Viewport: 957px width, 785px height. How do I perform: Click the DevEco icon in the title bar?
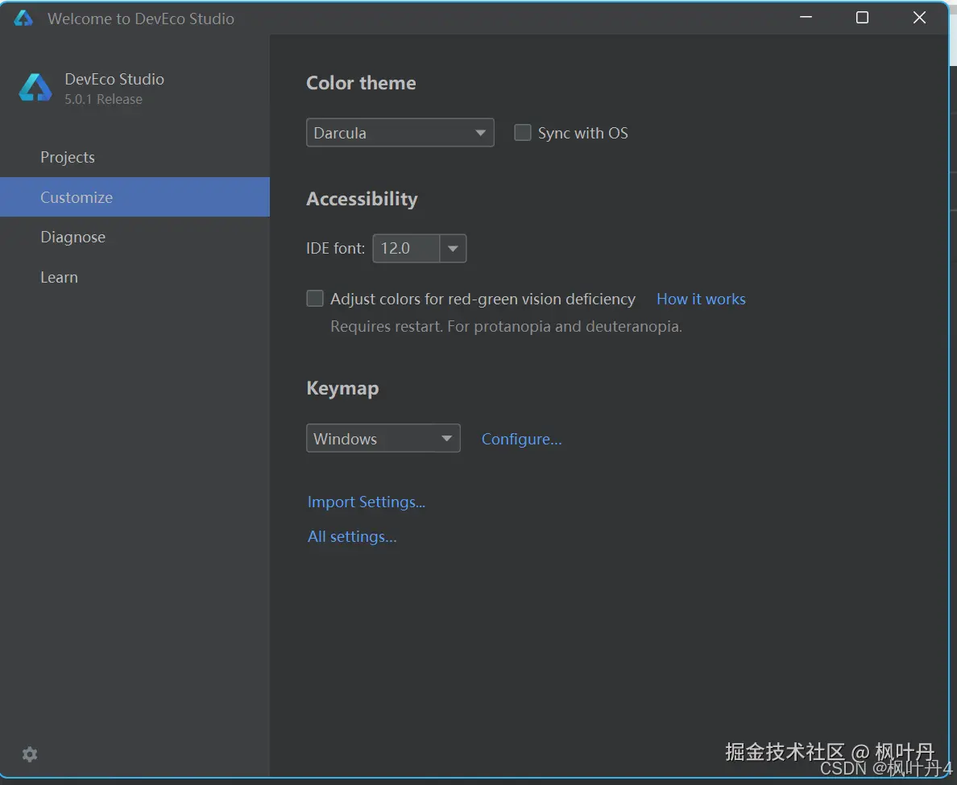click(23, 19)
